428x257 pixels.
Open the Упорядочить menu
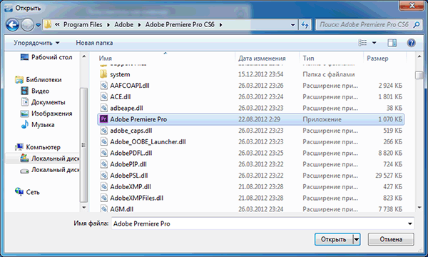coord(36,43)
